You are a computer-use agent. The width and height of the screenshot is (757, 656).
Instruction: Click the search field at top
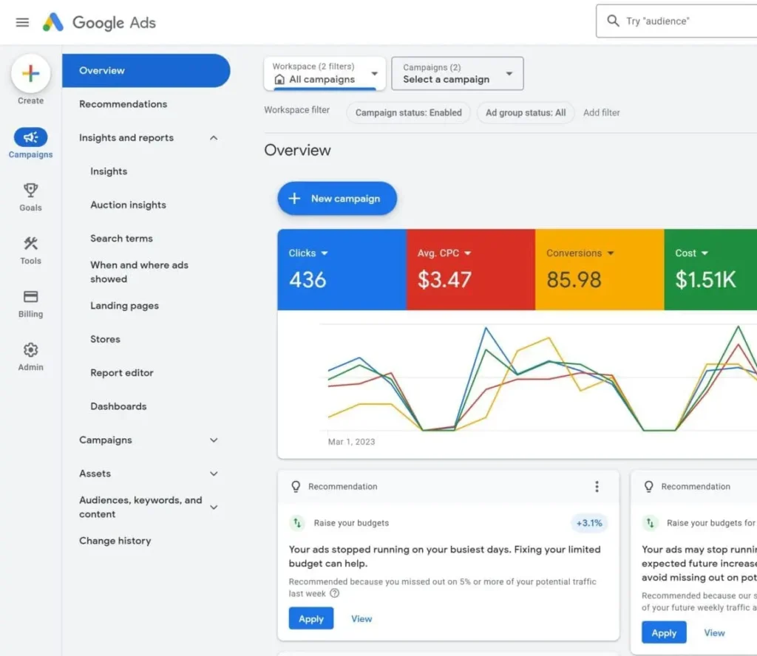pyautogui.click(x=680, y=21)
